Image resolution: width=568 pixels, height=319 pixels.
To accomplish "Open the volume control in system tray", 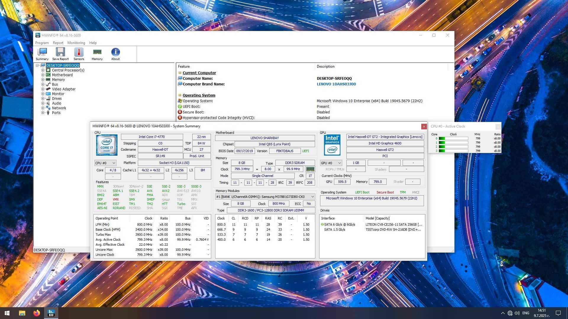I will tap(517, 313).
